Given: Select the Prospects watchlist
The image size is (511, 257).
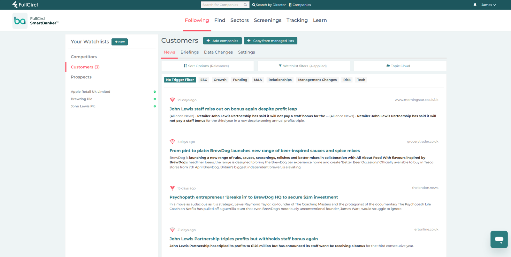Looking at the screenshot, I should pyautogui.click(x=81, y=77).
